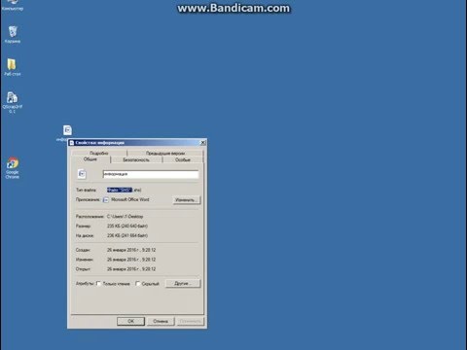Click the file icon beside the name field
Screen dimensions: 467x350
coord(82,174)
